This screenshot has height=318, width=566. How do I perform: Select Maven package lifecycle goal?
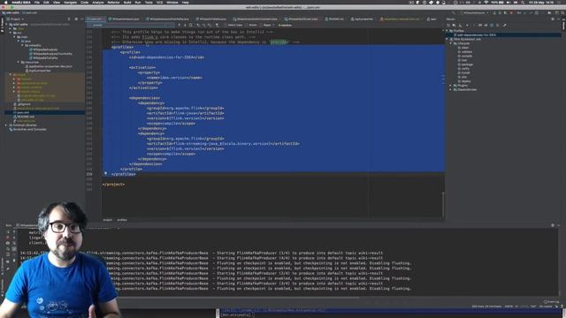(467, 64)
